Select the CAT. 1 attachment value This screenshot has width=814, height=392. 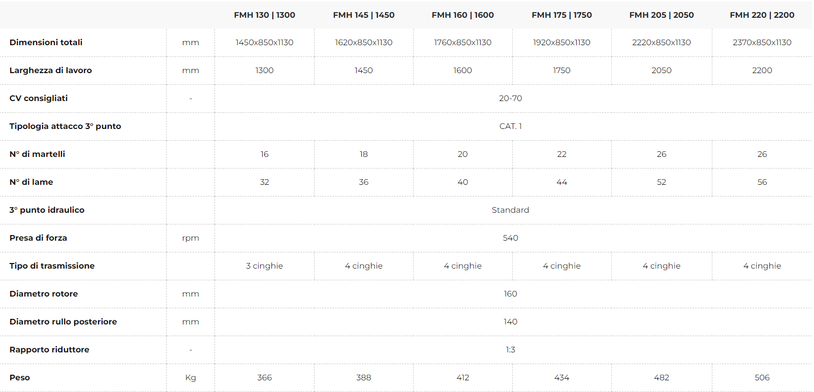511,126
